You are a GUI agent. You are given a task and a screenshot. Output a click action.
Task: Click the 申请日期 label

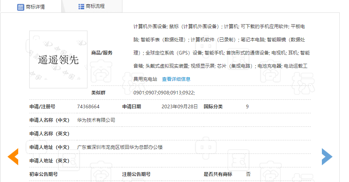[132, 106]
